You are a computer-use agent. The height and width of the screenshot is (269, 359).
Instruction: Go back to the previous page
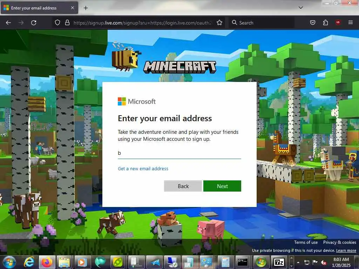point(8,23)
